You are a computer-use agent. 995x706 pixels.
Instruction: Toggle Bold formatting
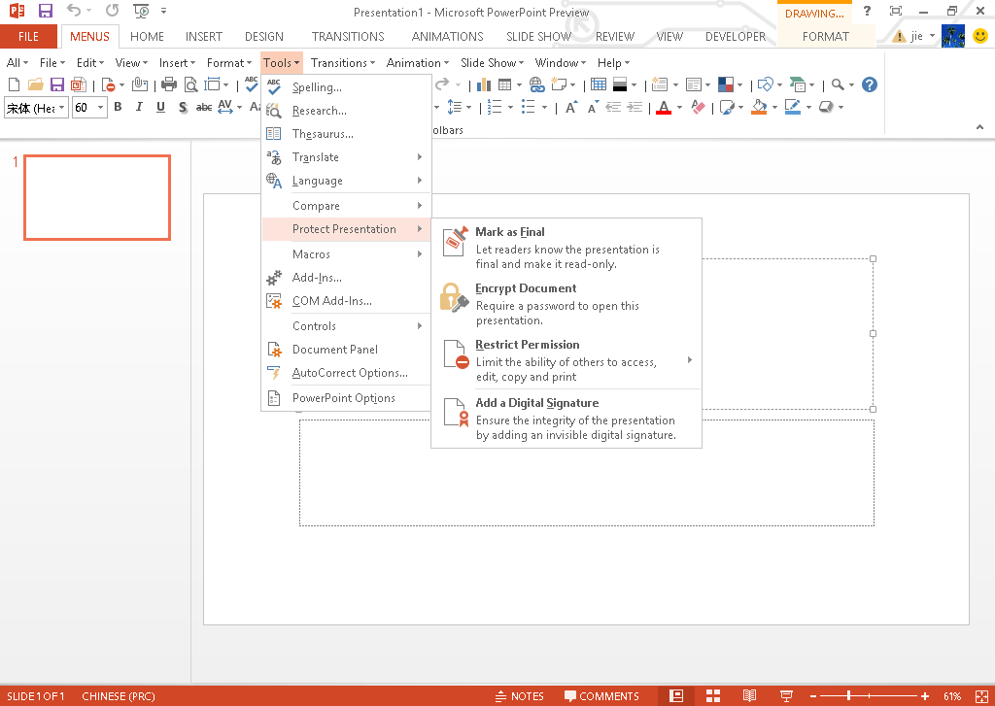pyautogui.click(x=118, y=107)
